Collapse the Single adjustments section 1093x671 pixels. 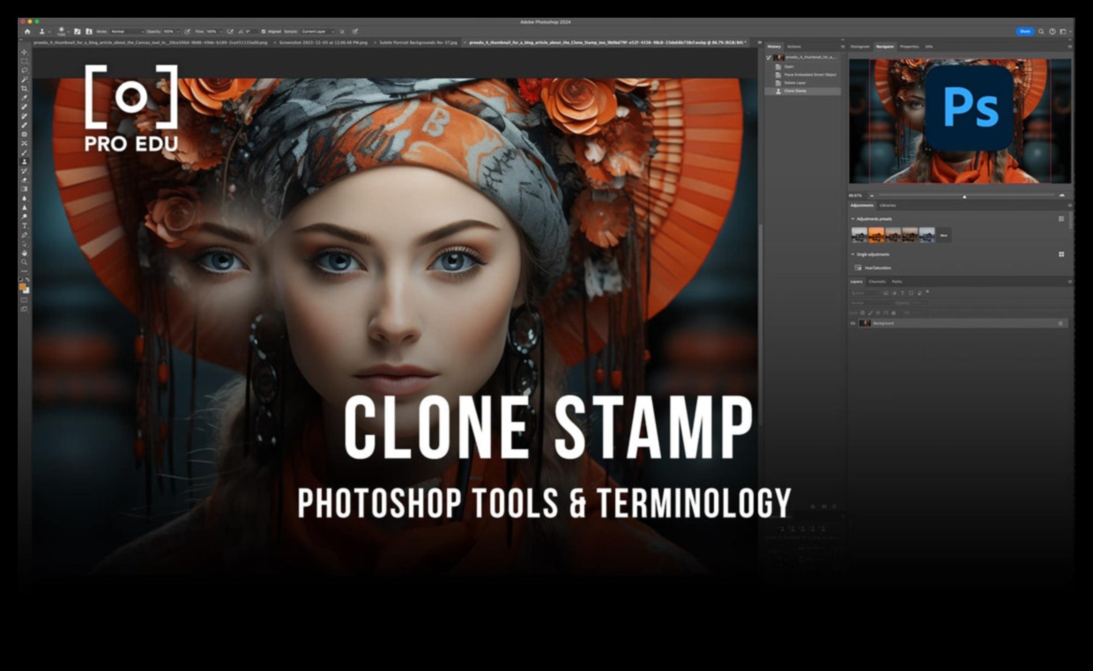click(852, 254)
